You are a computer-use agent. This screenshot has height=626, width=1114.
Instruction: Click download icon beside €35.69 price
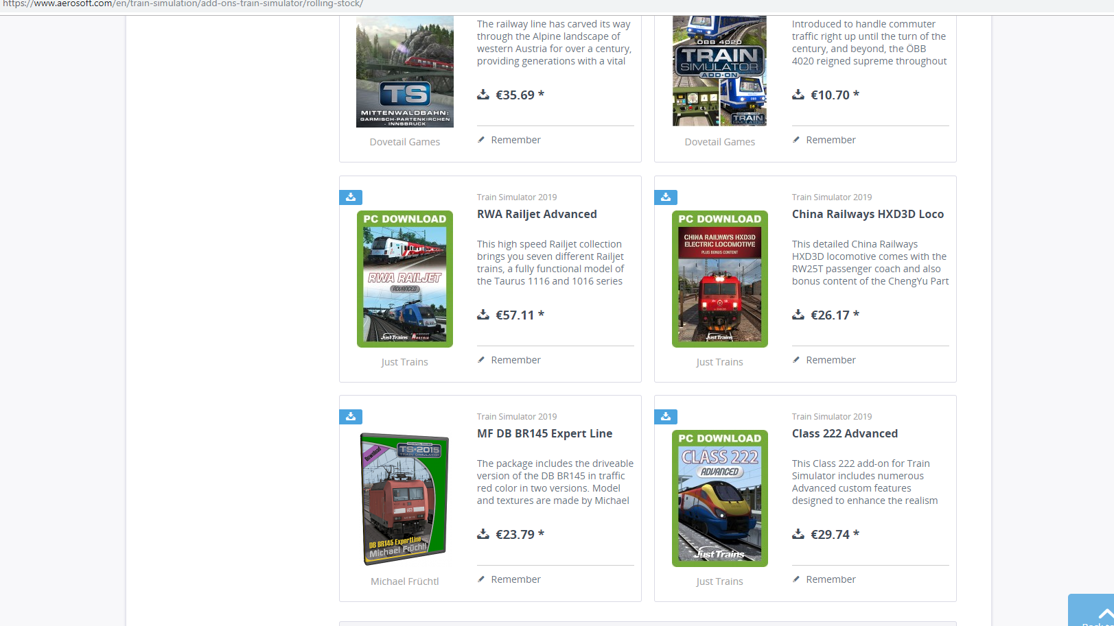point(483,95)
